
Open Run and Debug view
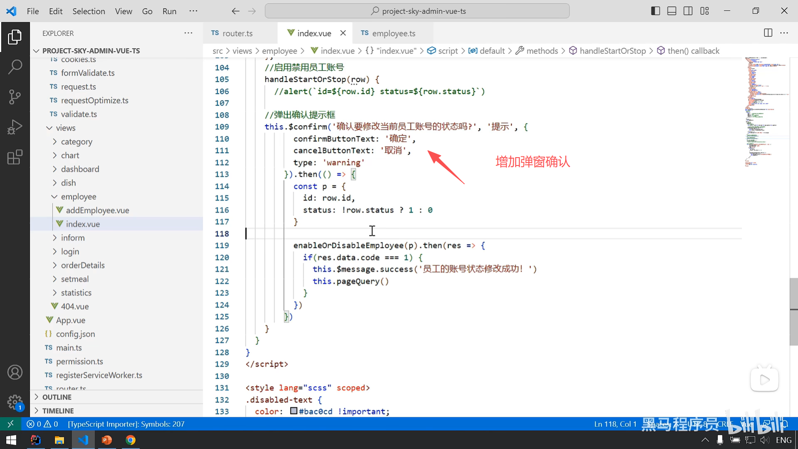15,127
